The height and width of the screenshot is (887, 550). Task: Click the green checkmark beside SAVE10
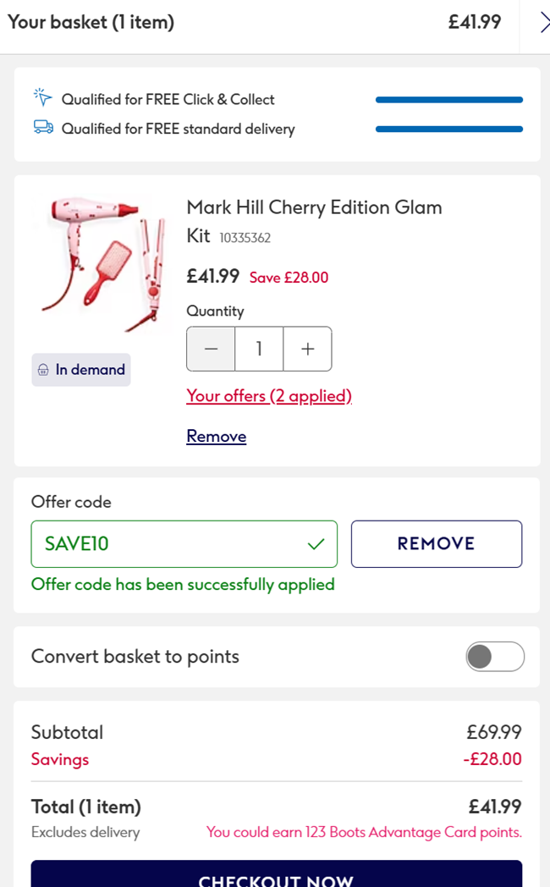pyautogui.click(x=316, y=543)
